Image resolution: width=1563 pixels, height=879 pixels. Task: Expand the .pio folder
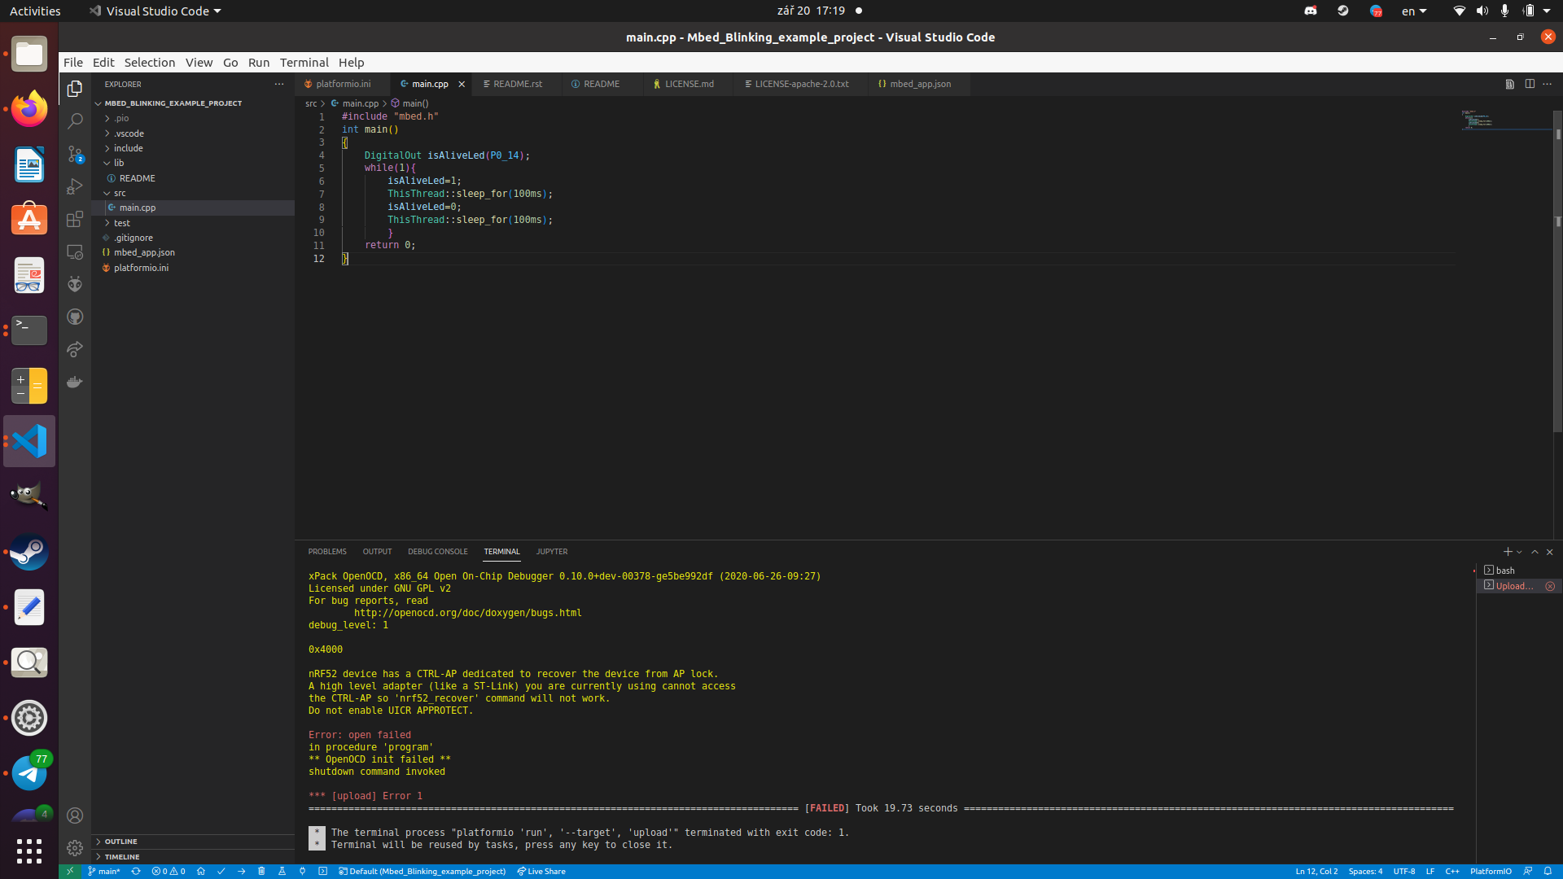tap(193, 118)
